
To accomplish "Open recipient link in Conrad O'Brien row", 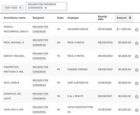I will (x=40, y=69).
